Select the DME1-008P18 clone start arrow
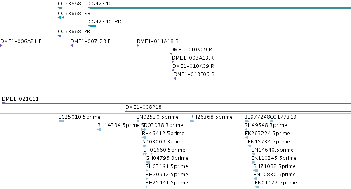351x189 pixels. pos(127,111)
